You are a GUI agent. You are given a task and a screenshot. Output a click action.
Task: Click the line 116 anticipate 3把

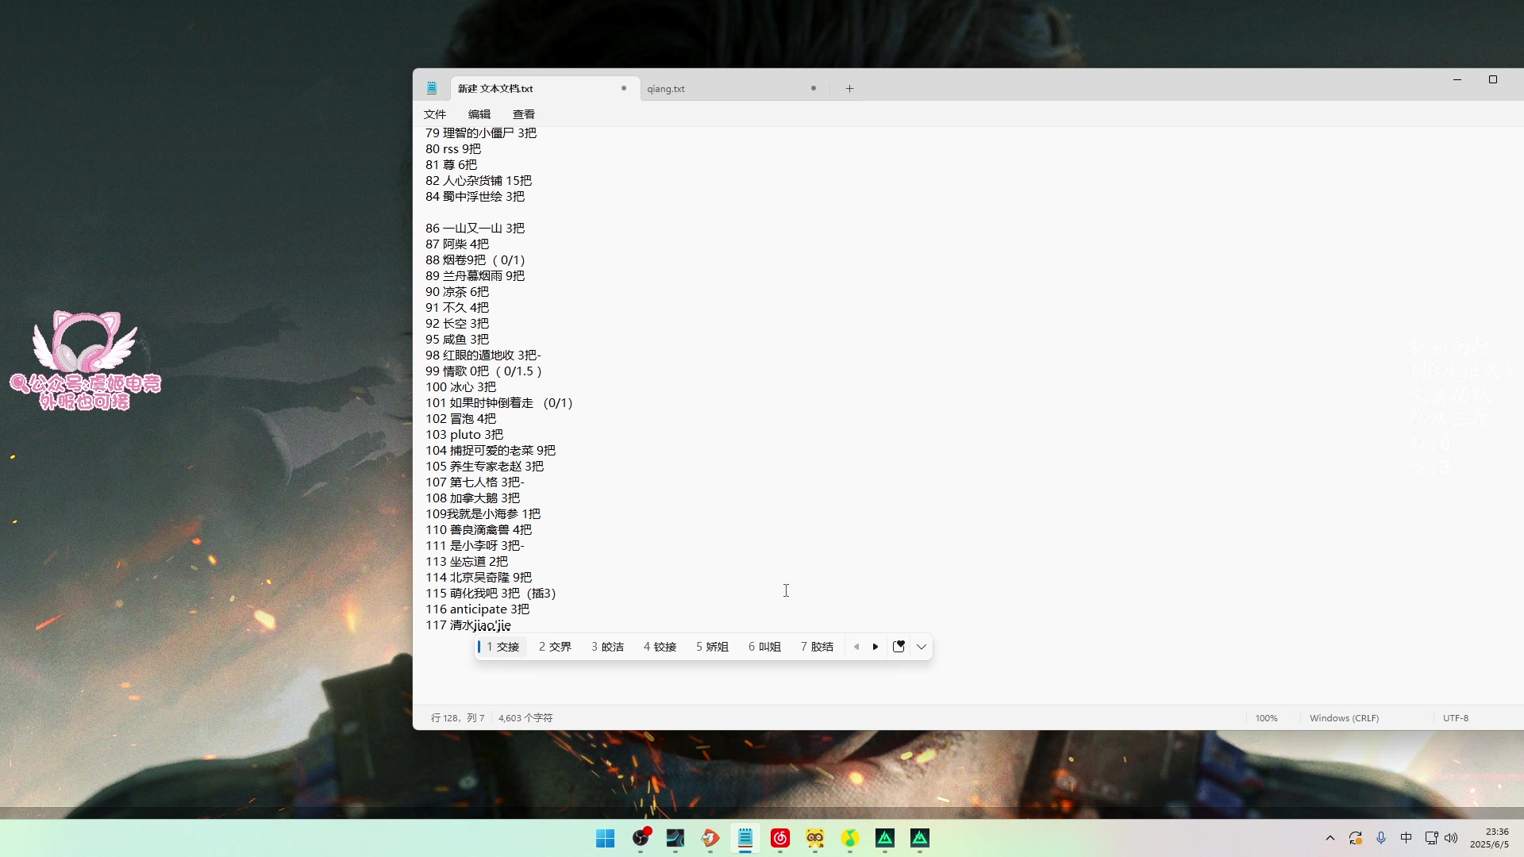pyautogui.click(x=477, y=609)
